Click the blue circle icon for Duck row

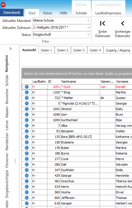coord(27,87)
